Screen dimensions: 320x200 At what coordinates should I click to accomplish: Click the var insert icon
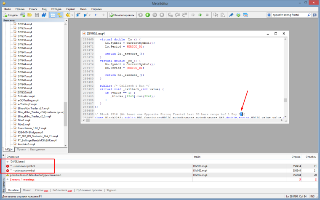click(x=78, y=15)
